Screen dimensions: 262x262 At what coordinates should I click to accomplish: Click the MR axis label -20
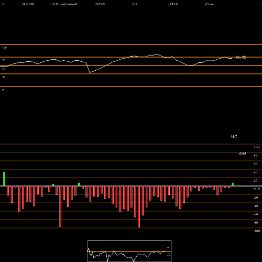coord(256,198)
